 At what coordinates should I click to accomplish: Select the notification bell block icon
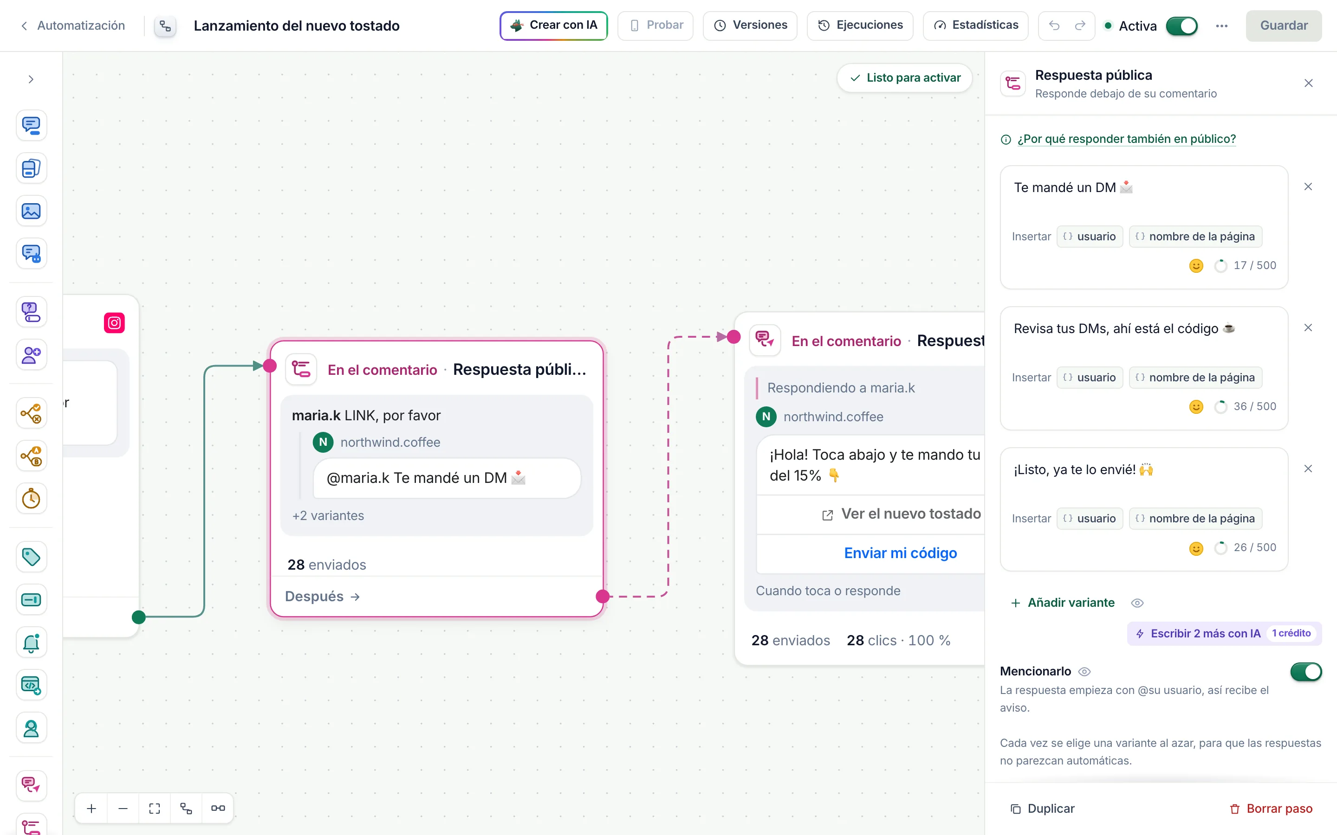click(x=31, y=642)
